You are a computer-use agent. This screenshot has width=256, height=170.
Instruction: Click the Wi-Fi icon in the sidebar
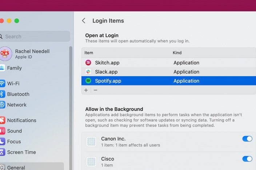pyautogui.click(x=2, y=83)
